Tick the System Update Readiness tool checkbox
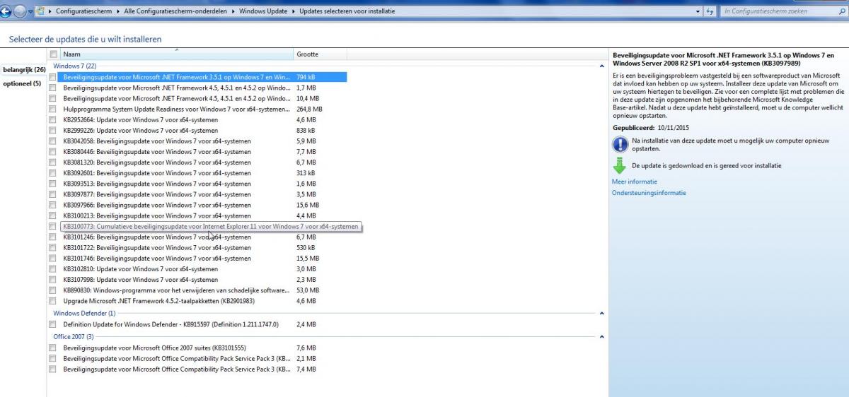 [x=53, y=109]
